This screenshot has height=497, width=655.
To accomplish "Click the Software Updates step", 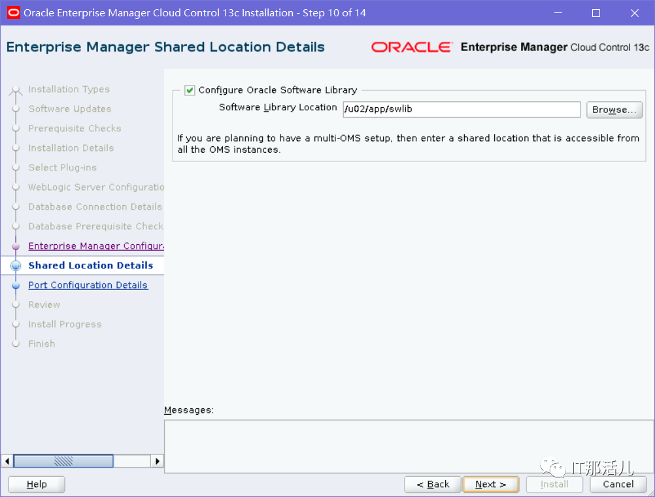I will 70,109.
